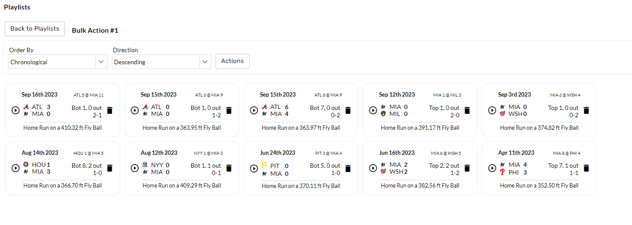Image resolution: width=632 pixels, height=225 pixels.
Task: Play the Sep 3rd MIA at WSH clip
Action: (492, 110)
